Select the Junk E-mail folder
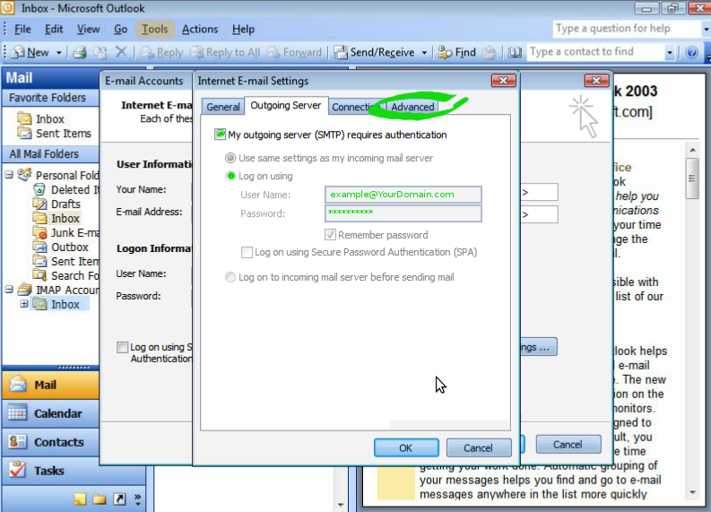 66,233
